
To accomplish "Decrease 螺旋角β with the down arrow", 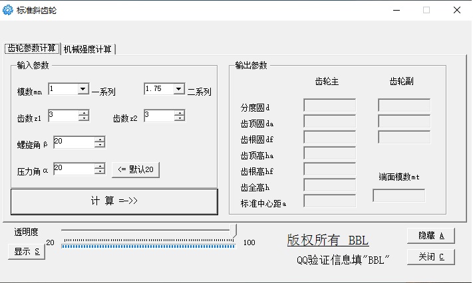I will [x=100, y=145].
